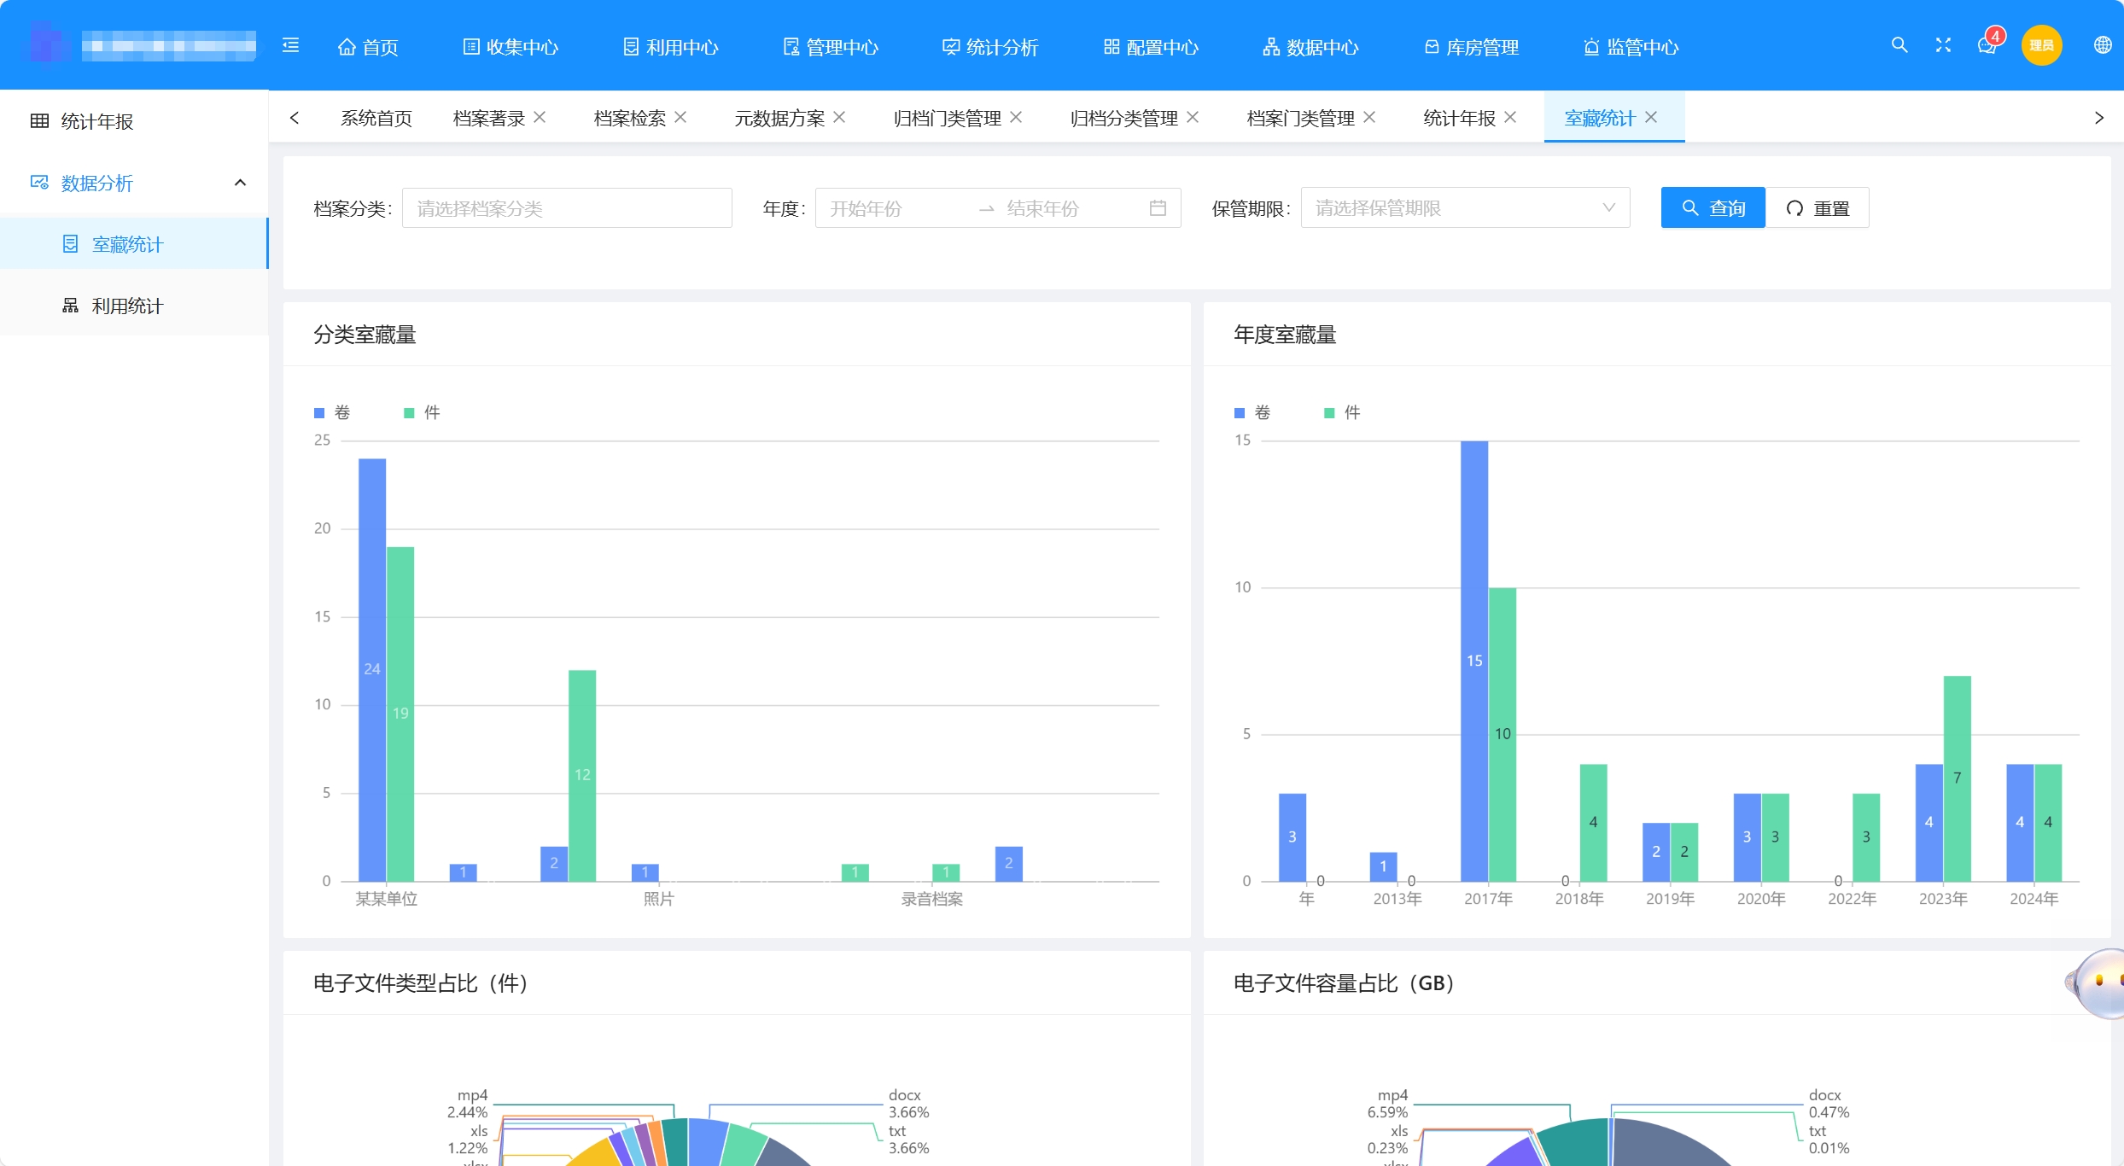Viewport: 2124px width, 1166px height.
Task: Switch to 档案著录 tab
Action: (488, 118)
